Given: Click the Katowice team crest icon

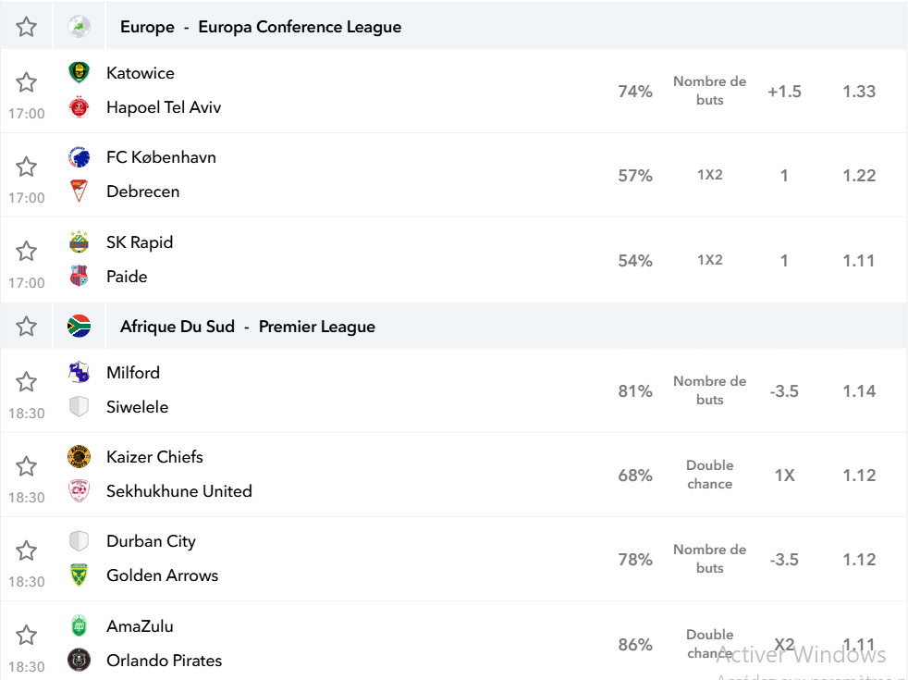Looking at the screenshot, I should [79, 73].
